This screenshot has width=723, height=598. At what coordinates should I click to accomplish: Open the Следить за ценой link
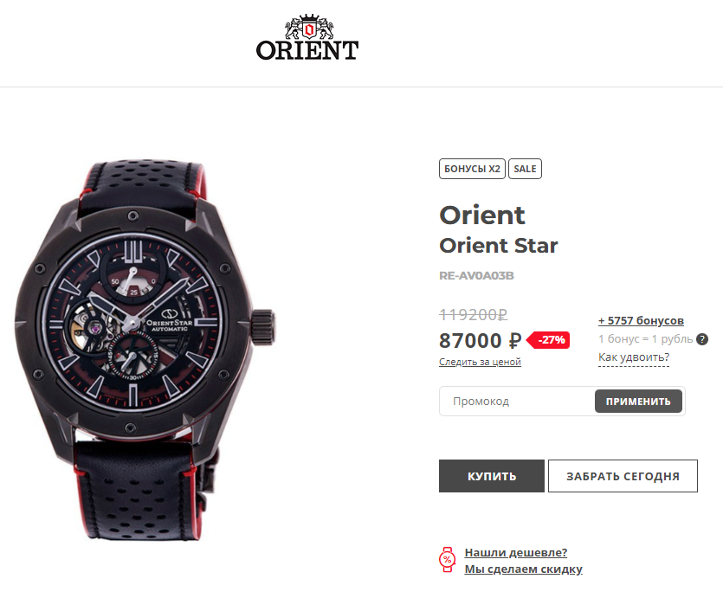coord(480,362)
